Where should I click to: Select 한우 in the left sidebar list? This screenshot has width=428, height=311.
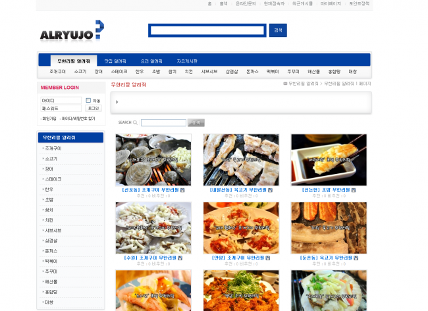tap(49, 190)
